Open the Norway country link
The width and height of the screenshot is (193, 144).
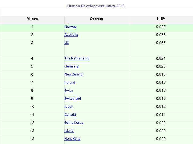tap(70, 27)
